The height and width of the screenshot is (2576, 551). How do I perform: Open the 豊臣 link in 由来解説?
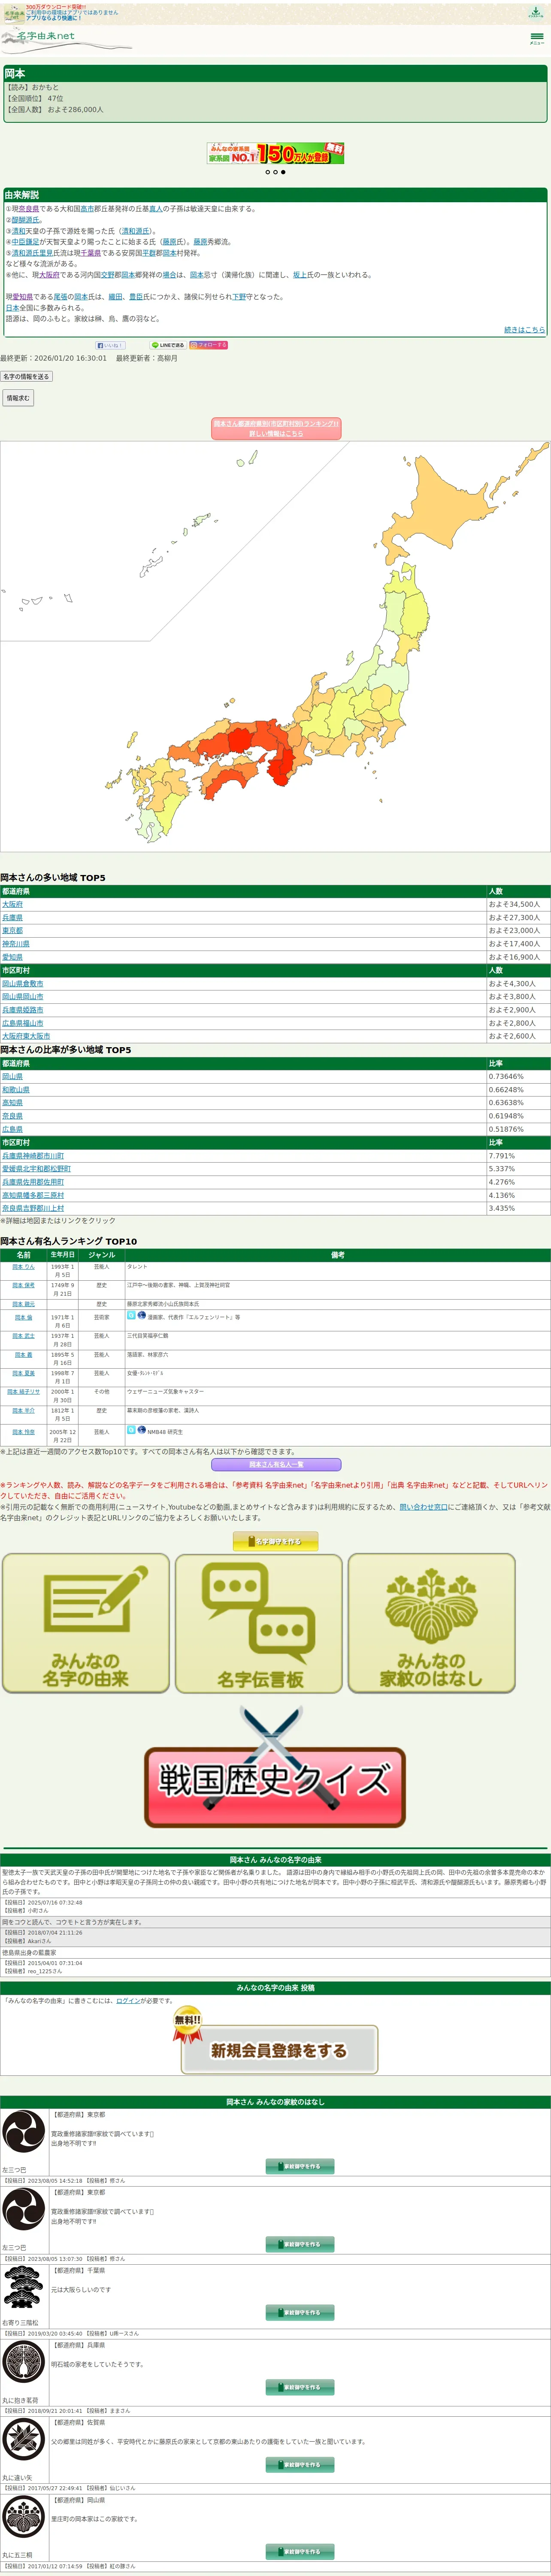tap(136, 297)
